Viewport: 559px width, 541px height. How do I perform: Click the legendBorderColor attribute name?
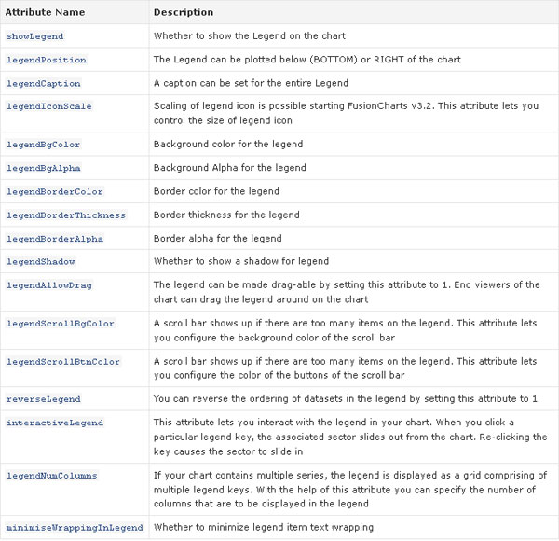coord(55,191)
